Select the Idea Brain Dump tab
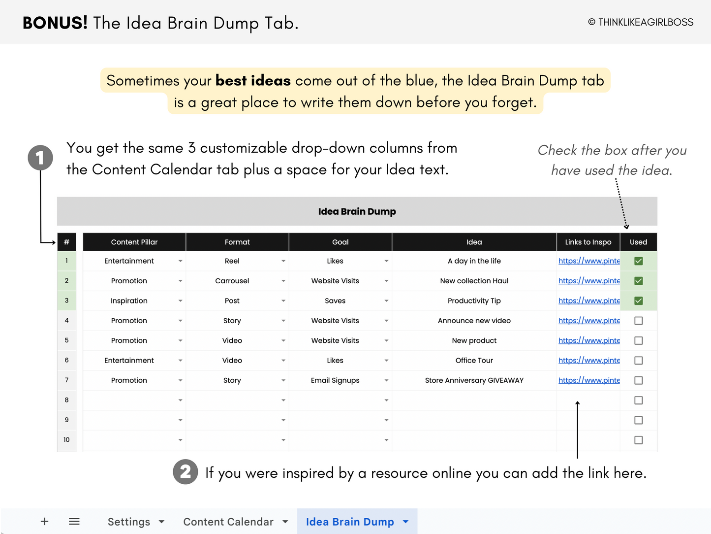The width and height of the screenshot is (711, 534). (350, 521)
